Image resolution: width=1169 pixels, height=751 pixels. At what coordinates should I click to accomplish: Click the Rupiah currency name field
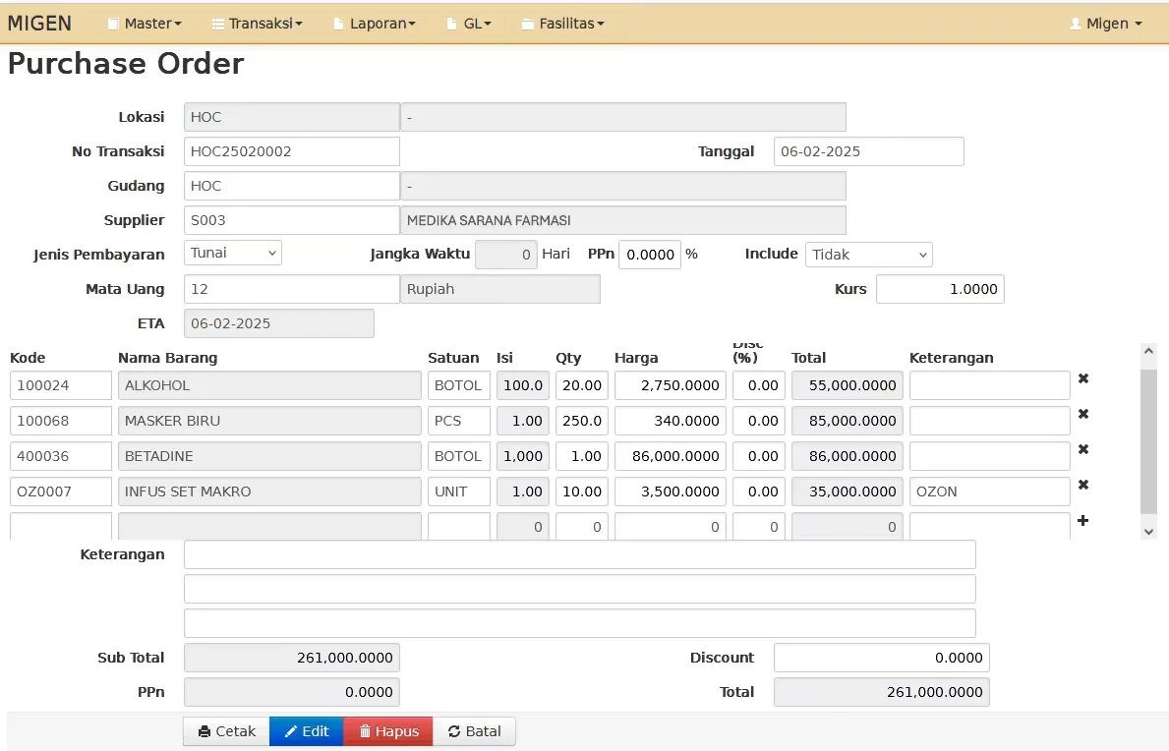click(500, 289)
